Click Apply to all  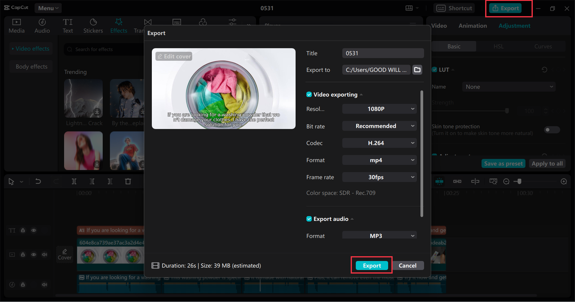pyautogui.click(x=547, y=164)
